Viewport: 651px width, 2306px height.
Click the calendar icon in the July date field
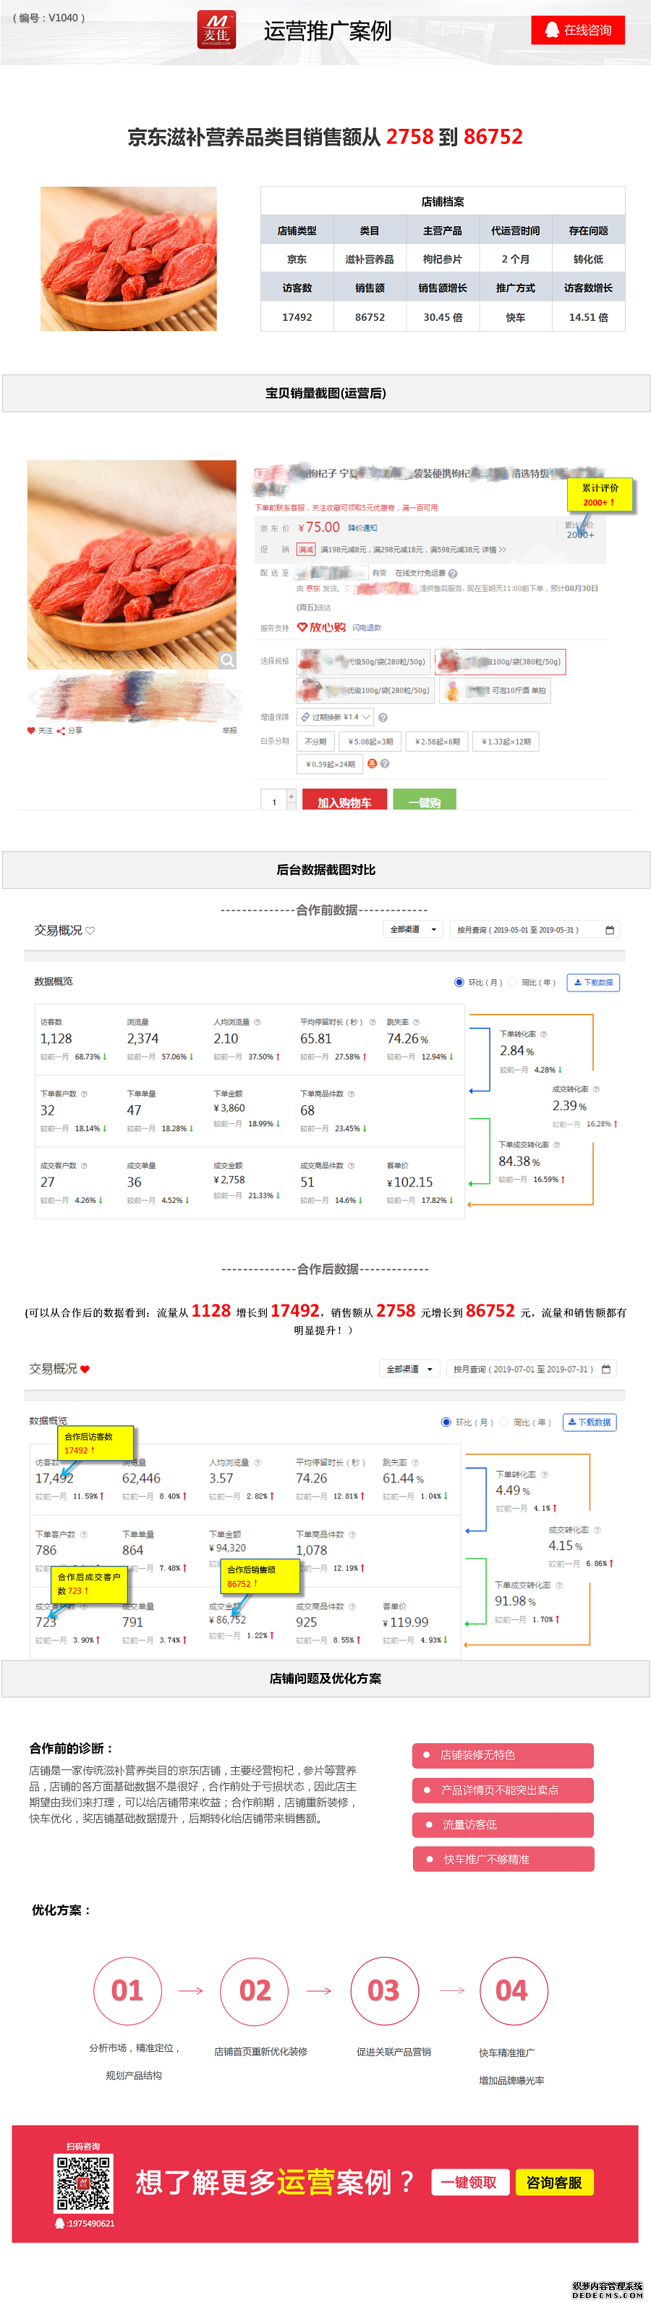point(606,1369)
